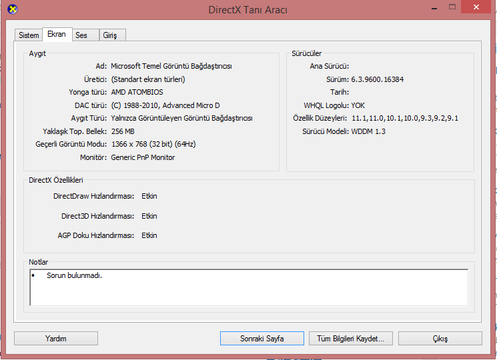Click the WHQL Logolu 'YOK' value
The image size is (497, 360).
click(x=358, y=105)
